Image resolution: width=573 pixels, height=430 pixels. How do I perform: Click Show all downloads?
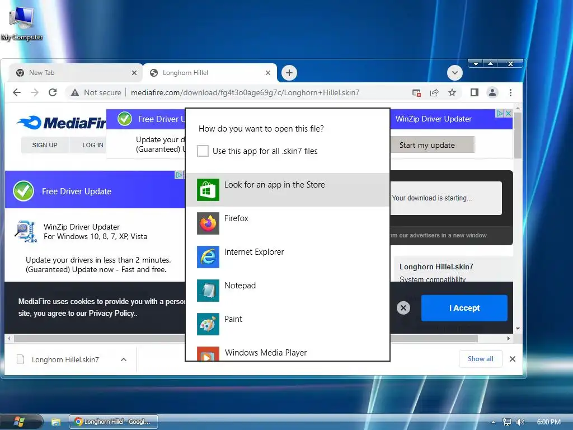(480, 359)
